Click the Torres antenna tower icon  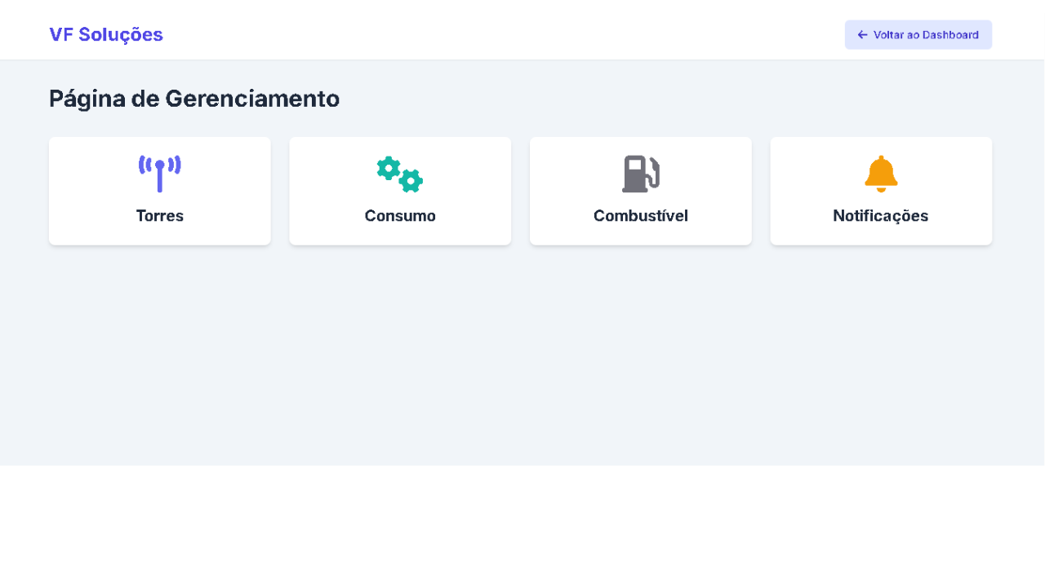point(160,174)
